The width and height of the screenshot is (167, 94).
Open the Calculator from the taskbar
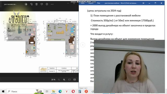coord(80,91)
